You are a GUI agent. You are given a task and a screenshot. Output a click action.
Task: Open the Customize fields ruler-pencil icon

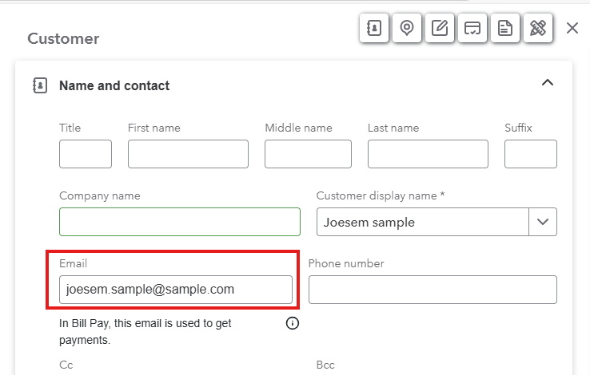point(538,28)
